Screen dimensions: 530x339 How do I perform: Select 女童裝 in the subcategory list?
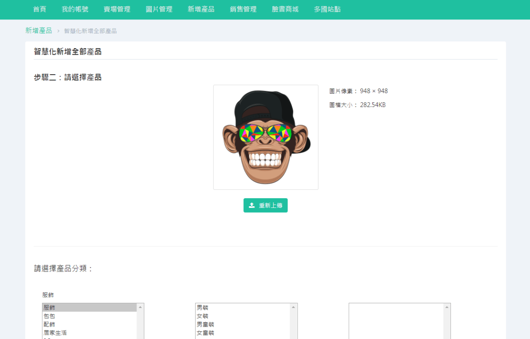[221, 332]
